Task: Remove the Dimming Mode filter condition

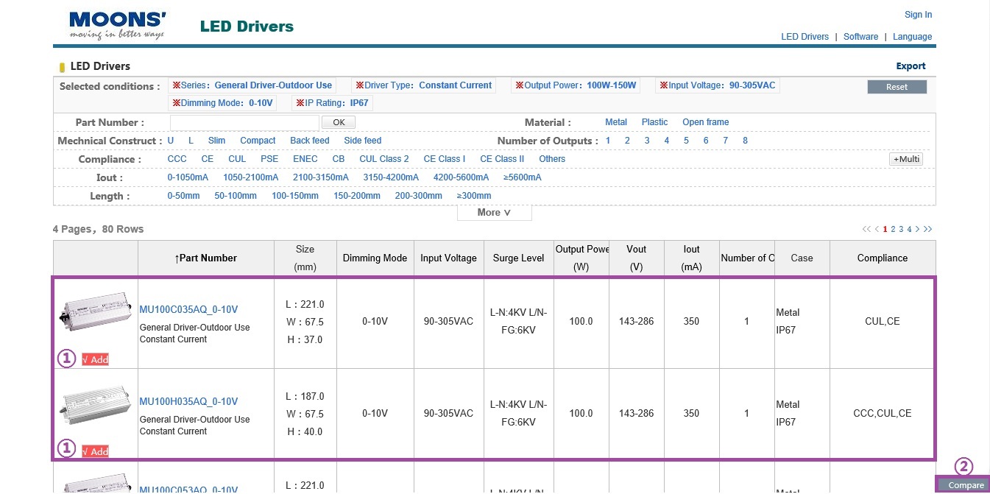Action: (x=176, y=103)
